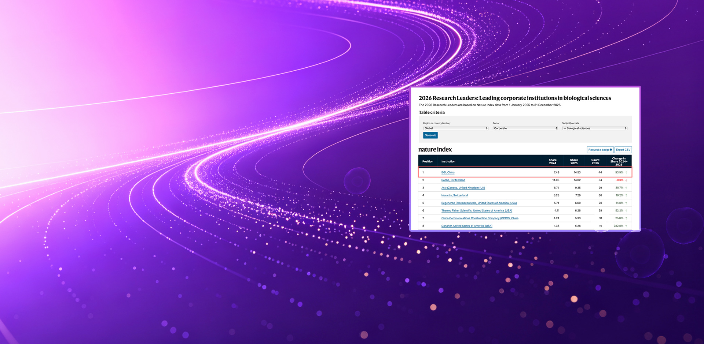This screenshot has height=344, width=704.
Task: Open the Thermo Fisher Scientific link
Action: [477, 211]
